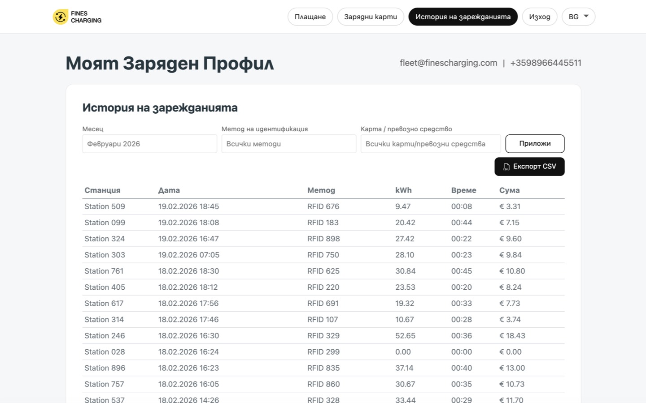Open the Месец month picker field
646x403 pixels.
click(x=149, y=143)
